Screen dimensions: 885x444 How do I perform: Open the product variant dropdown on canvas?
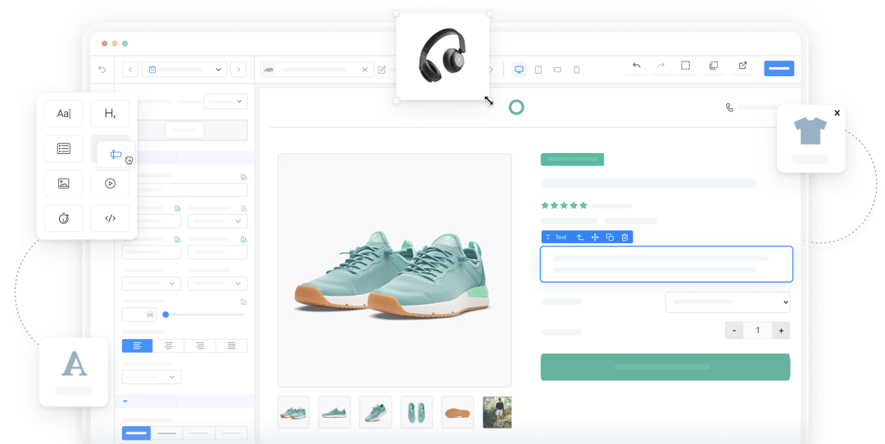coord(728,301)
